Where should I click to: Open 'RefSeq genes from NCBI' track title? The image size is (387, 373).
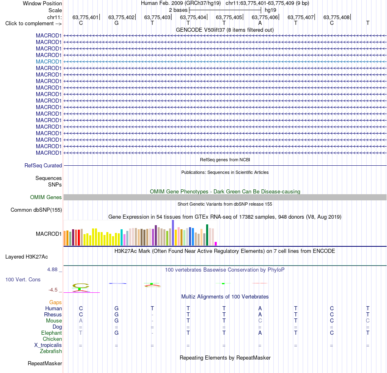(225, 160)
